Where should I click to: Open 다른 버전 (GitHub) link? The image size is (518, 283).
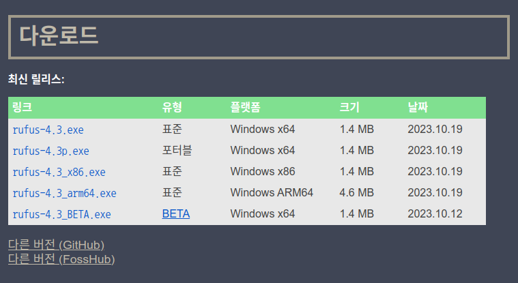pos(56,245)
